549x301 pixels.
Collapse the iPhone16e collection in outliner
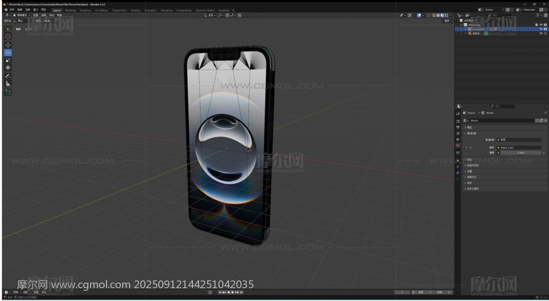tap(462, 25)
